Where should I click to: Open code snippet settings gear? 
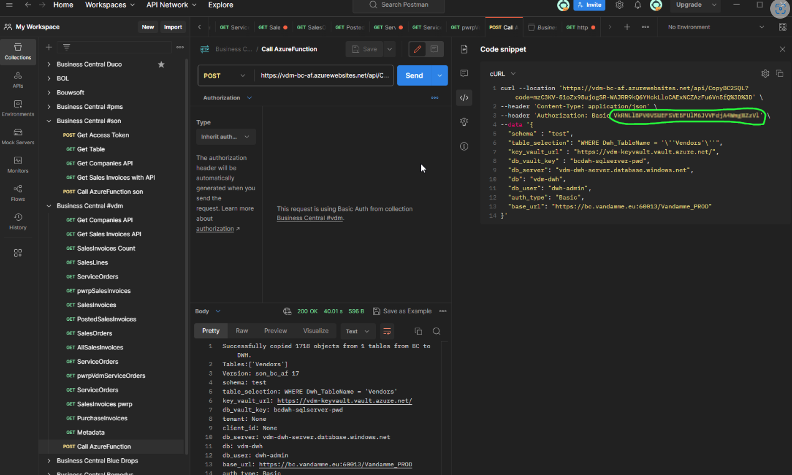pos(765,73)
